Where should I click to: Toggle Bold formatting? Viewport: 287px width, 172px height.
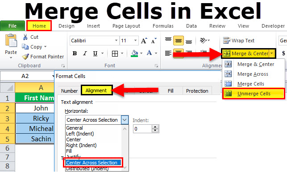[75, 53]
